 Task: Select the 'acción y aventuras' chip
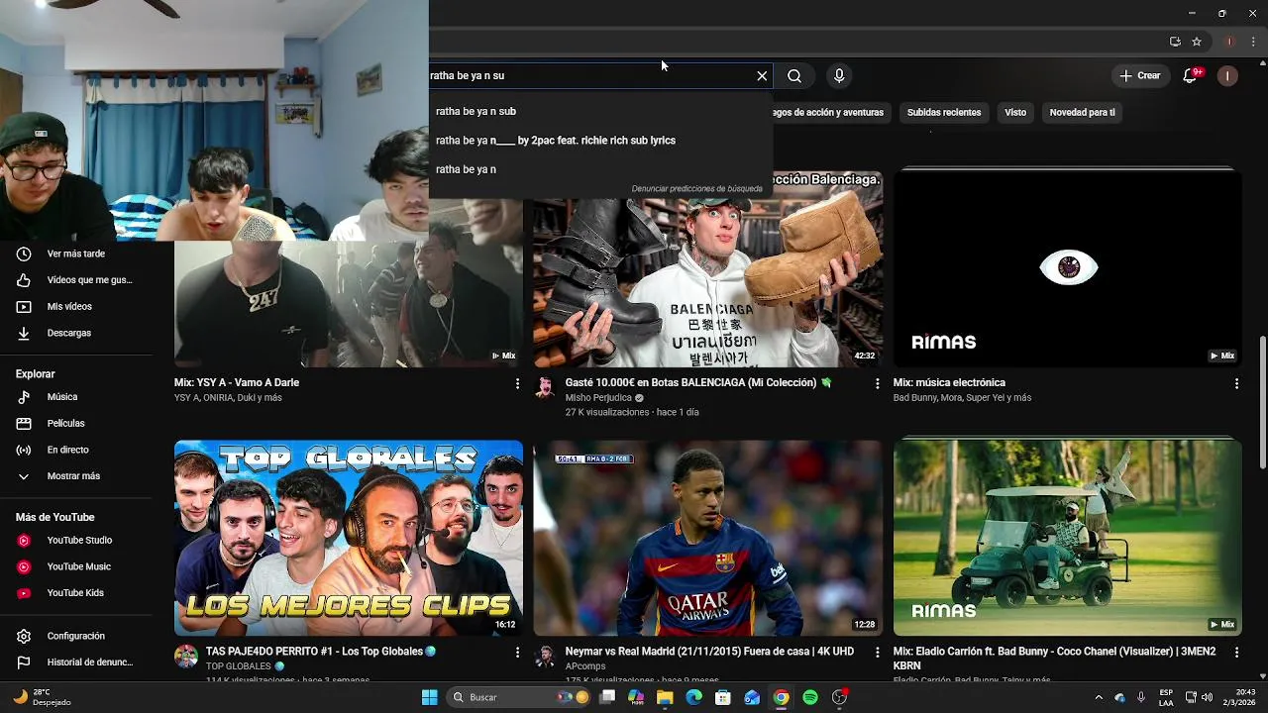[x=830, y=112]
